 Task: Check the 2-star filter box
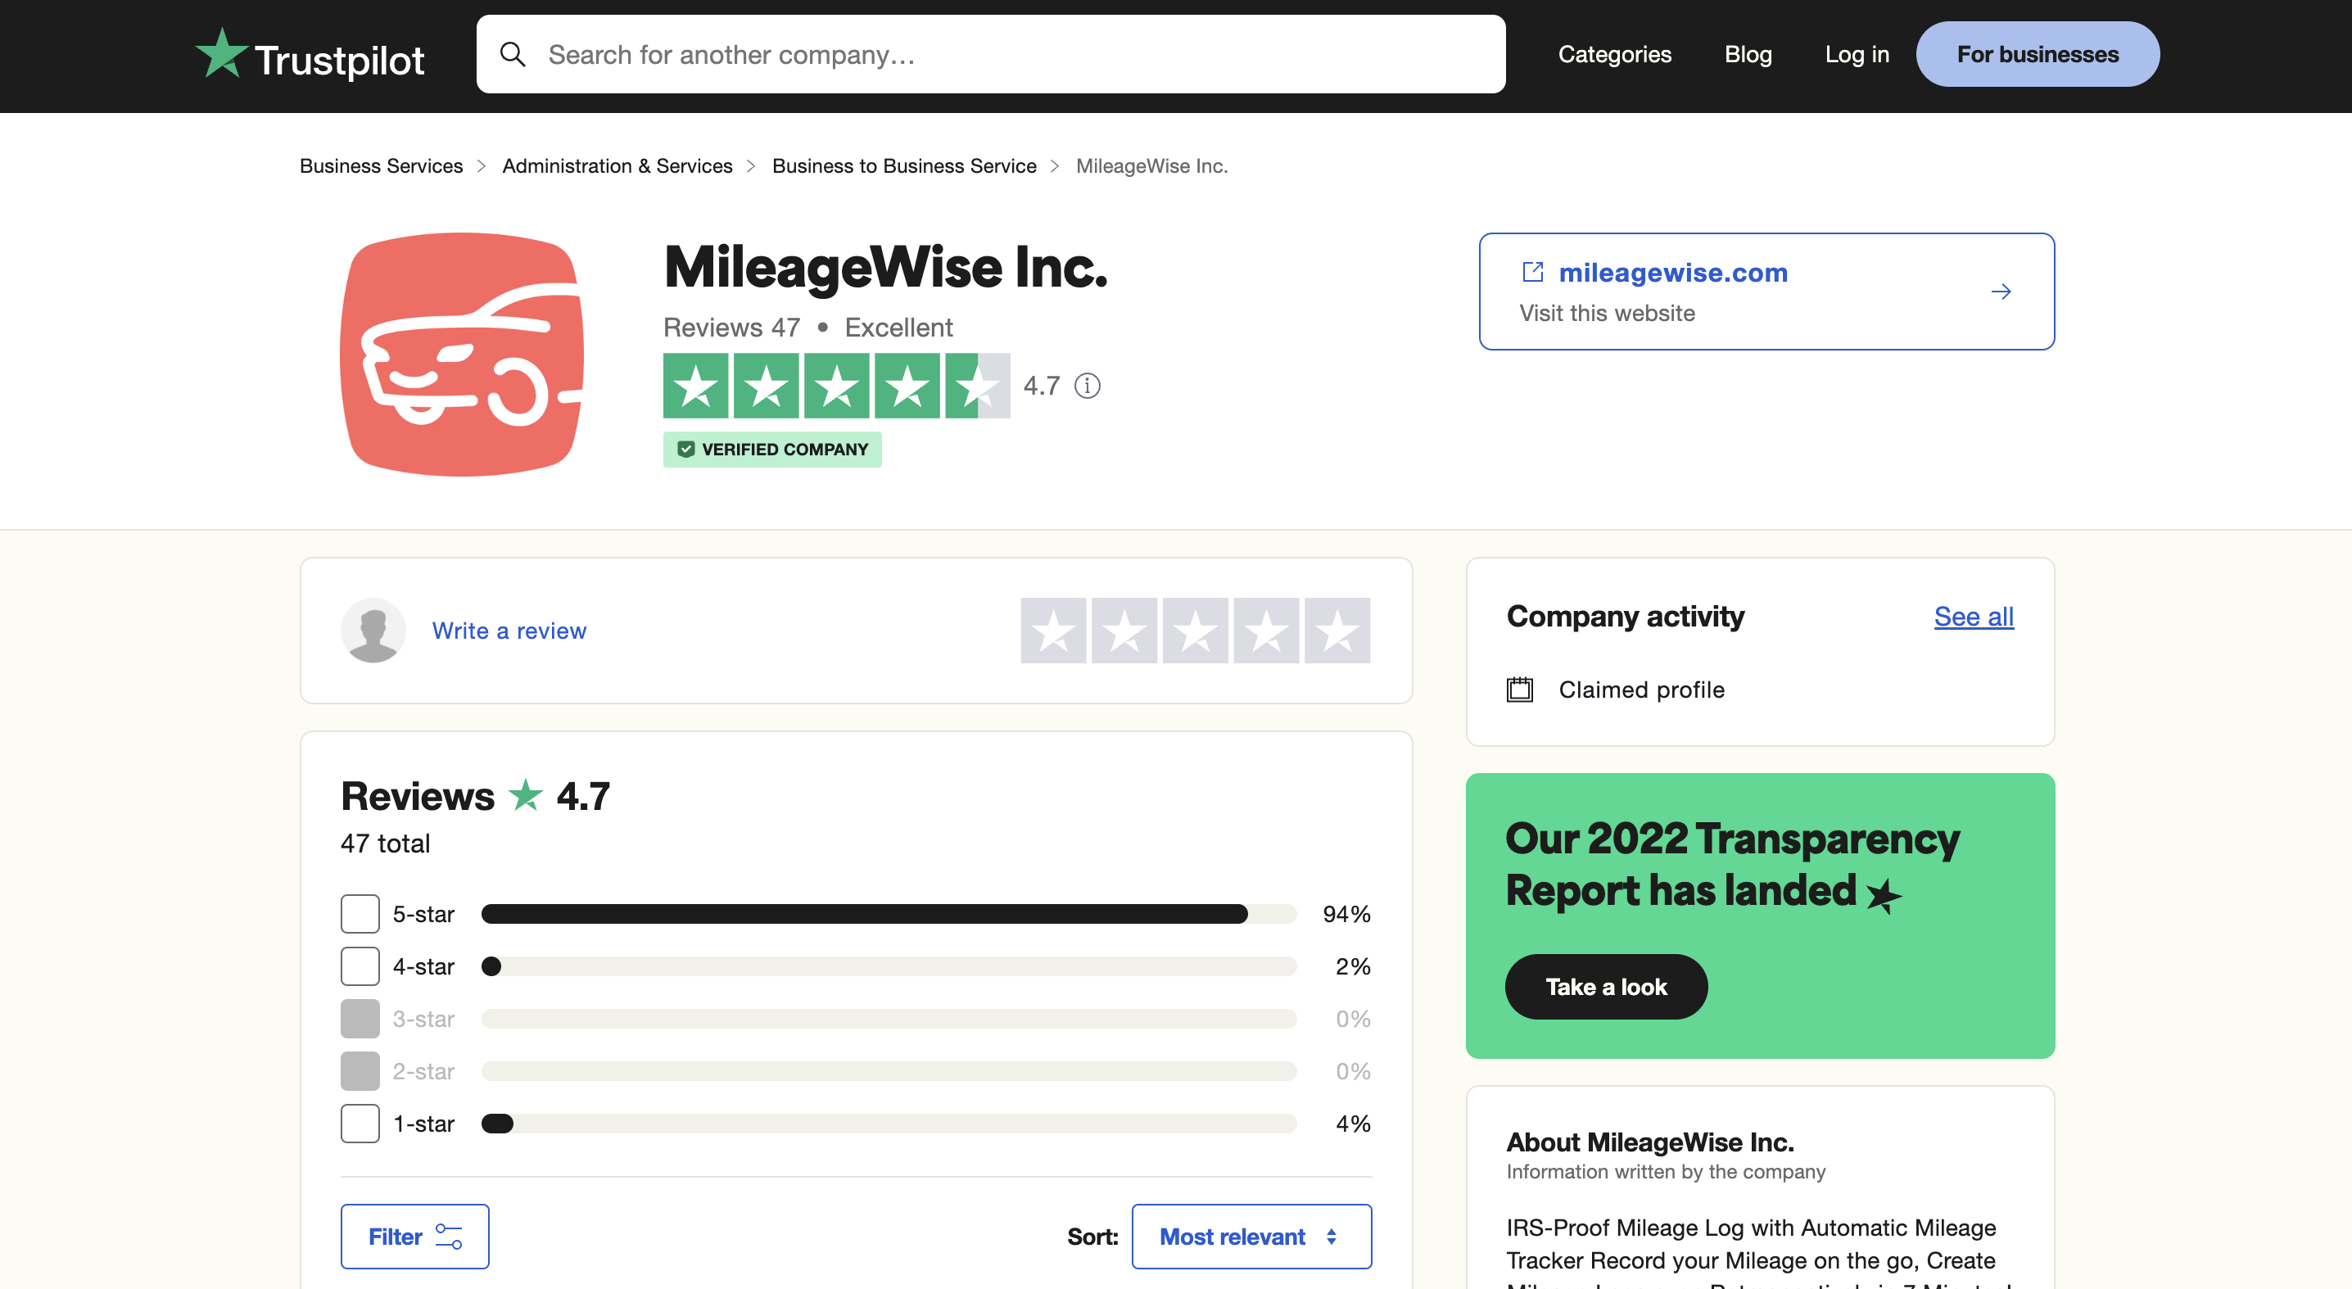[360, 1071]
